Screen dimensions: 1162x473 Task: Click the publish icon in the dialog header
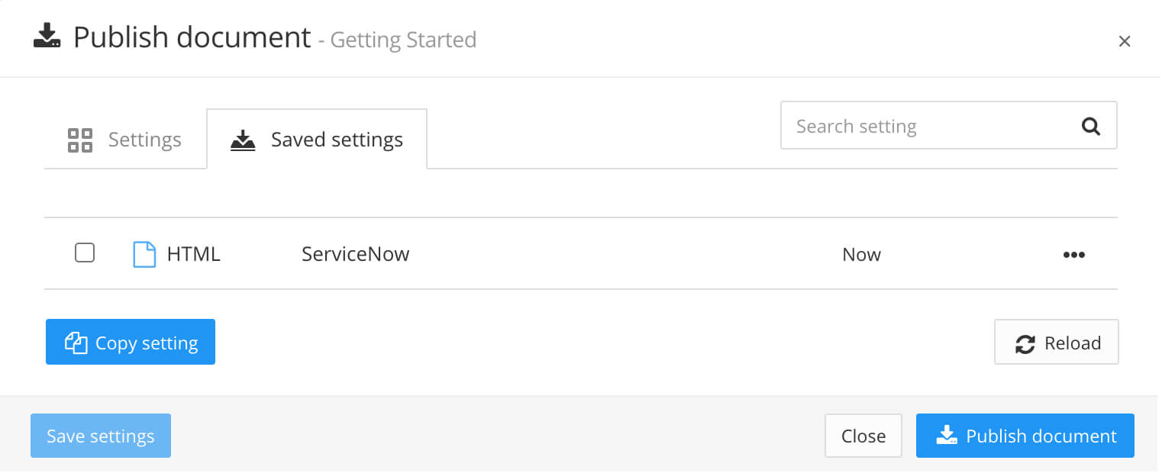click(x=46, y=36)
